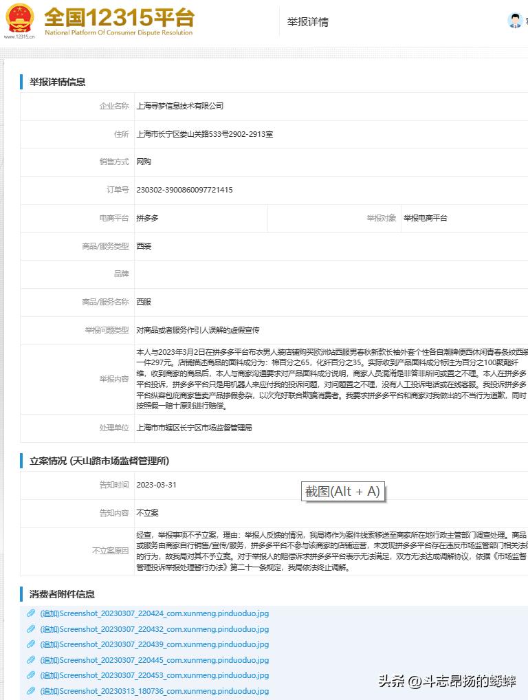Select handling unit 上海市市辖区长宁区市场监督管理局
Image resolution: width=528 pixels, height=700 pixels.
click(194, 428)
